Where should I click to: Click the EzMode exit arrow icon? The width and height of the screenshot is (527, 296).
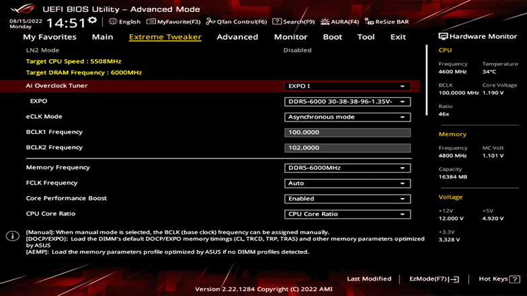pos(454,279)
